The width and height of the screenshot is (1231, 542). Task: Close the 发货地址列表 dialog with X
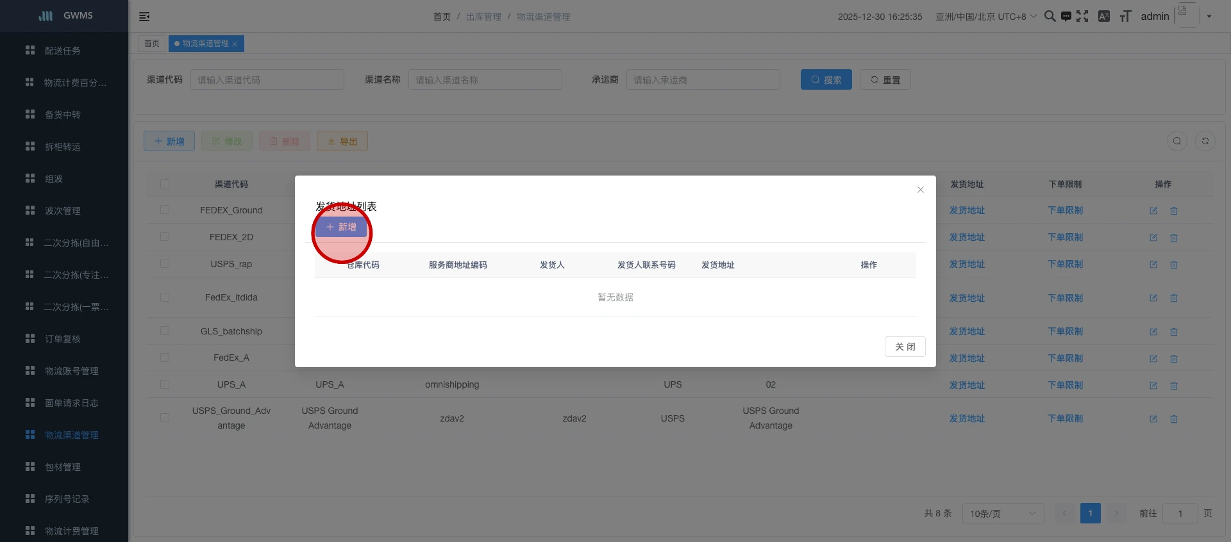click(921, 190)
